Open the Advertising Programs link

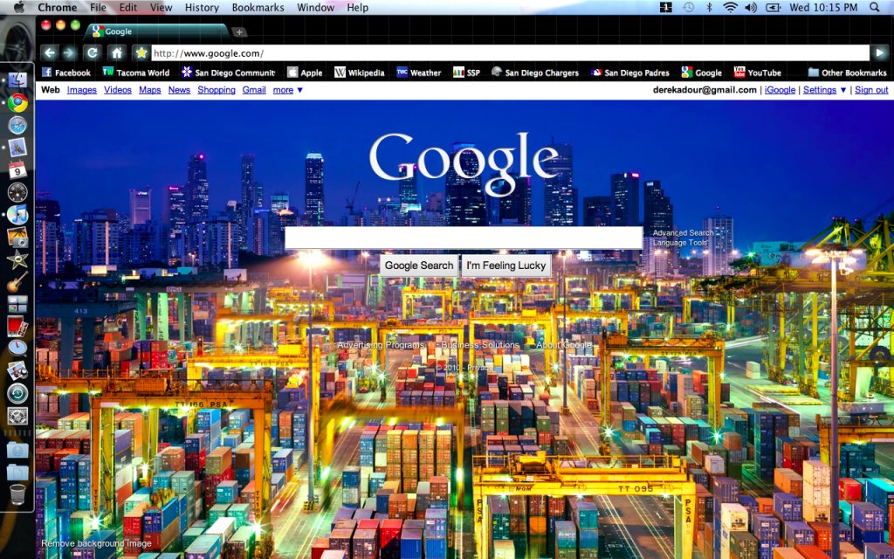pos(381,345)
